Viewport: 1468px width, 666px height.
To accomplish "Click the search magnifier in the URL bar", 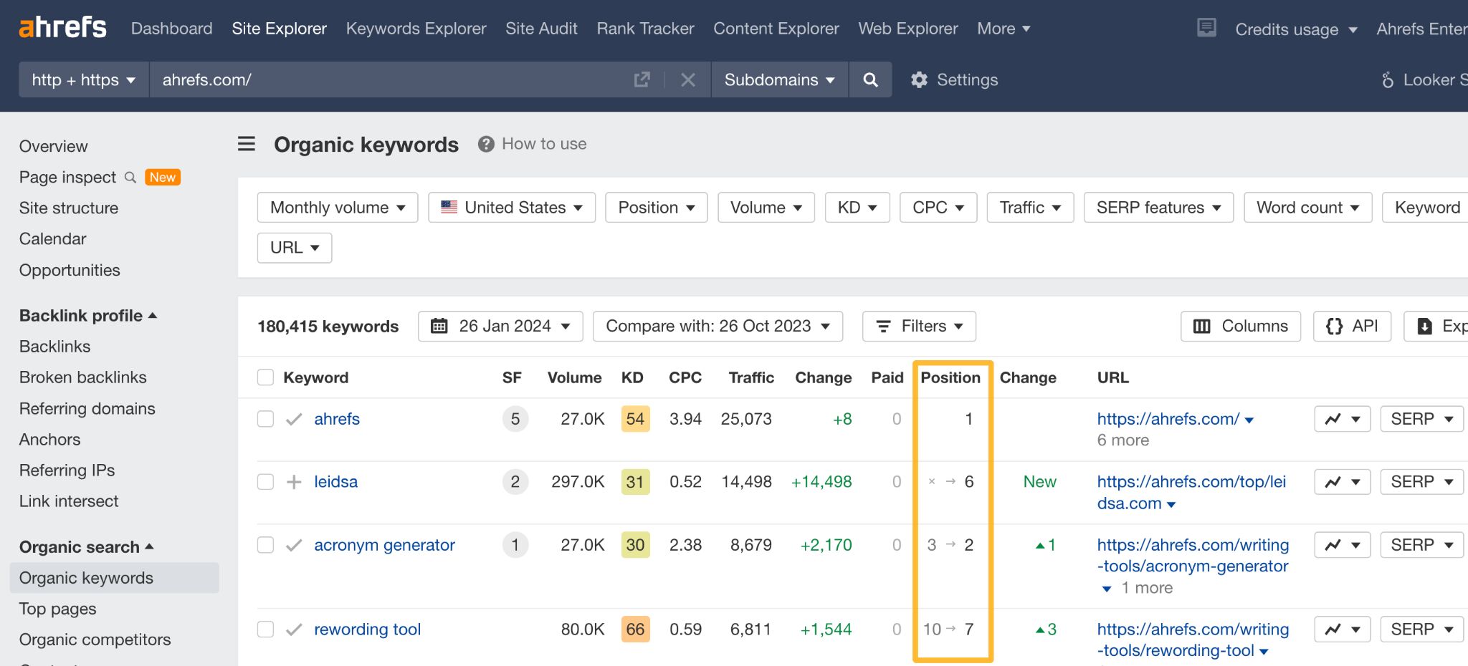I will (870, 79).
